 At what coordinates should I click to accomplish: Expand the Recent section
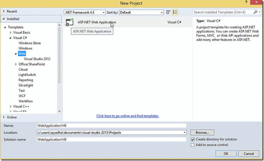point(4,11)
